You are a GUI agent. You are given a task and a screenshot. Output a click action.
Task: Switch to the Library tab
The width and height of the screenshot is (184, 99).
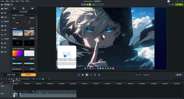(32, 8)
